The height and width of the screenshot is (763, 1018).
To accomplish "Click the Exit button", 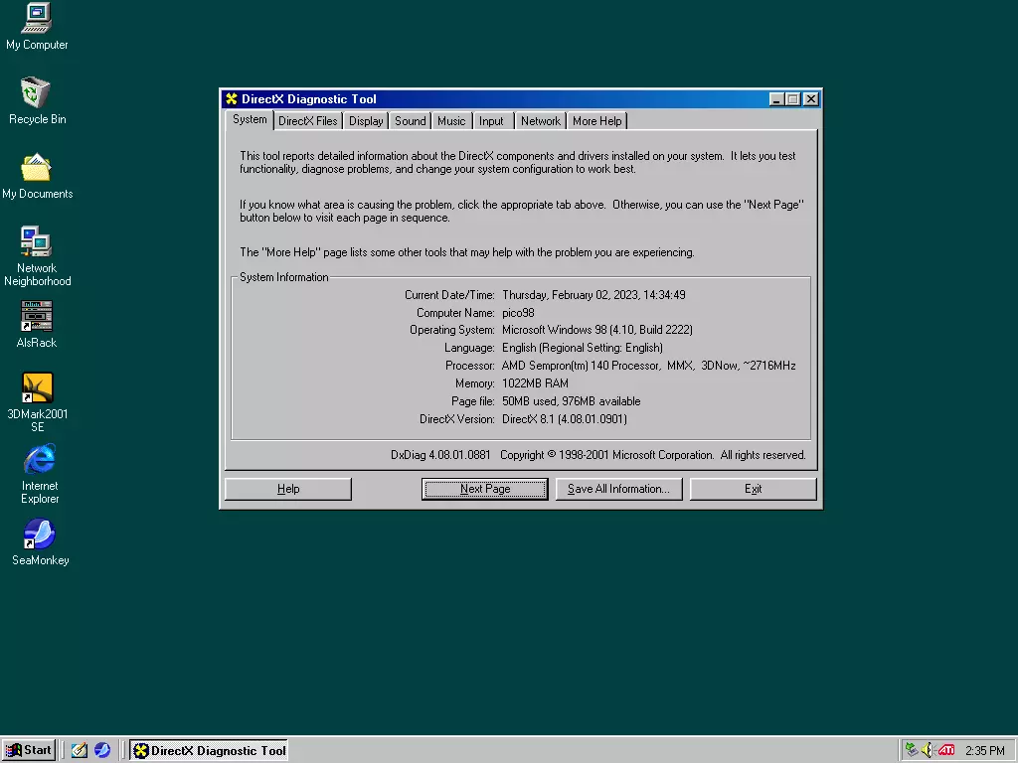I will pyautogui.click(x=754, y=489).
